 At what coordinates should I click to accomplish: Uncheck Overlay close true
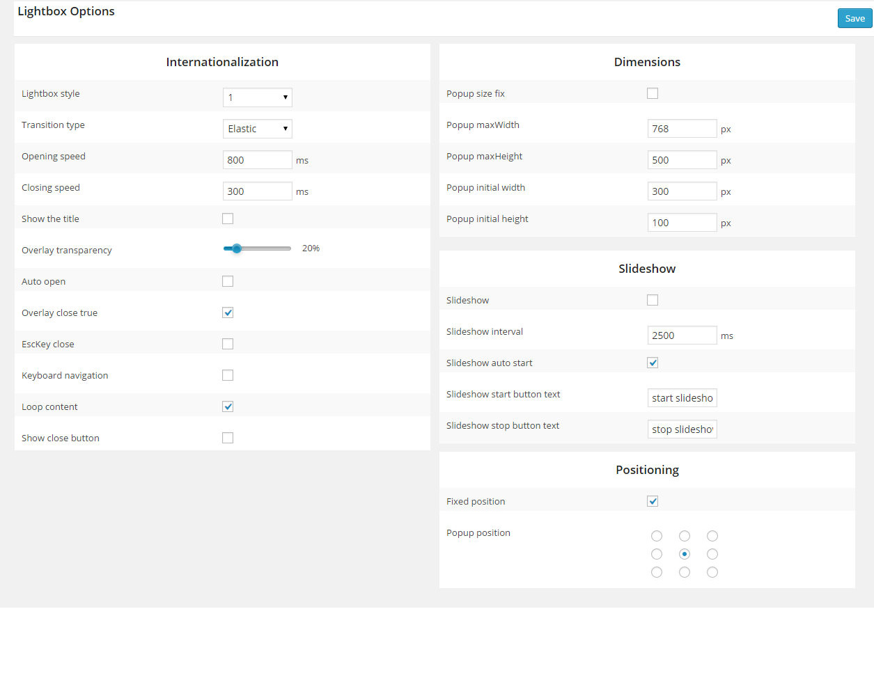[x=228, y=313]
